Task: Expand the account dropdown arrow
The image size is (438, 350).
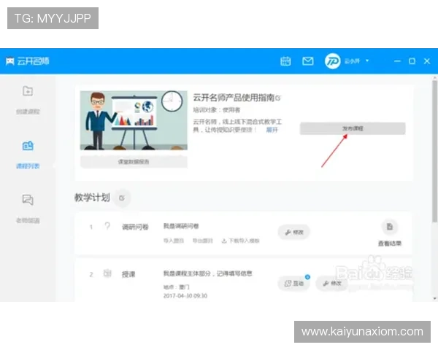Action: coord(367,61)
